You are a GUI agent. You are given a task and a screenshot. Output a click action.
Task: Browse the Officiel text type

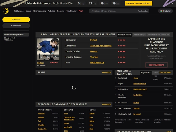[x=41, y=117]
